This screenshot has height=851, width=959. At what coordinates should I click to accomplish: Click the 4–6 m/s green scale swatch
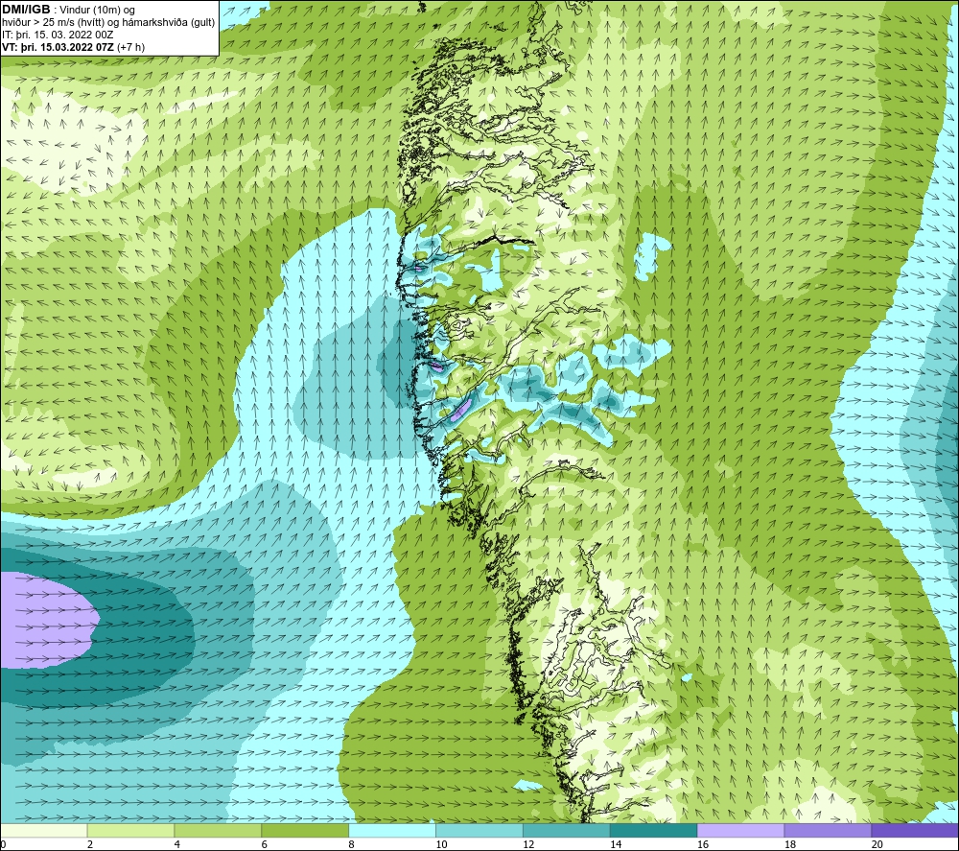[218, 830]
